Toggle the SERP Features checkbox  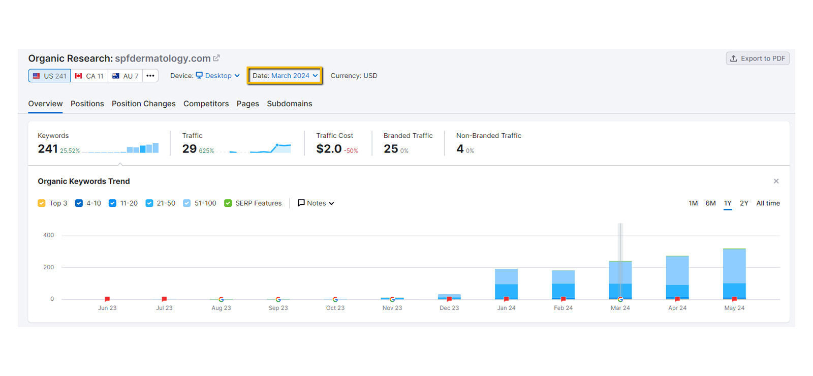tap(228, 203)
